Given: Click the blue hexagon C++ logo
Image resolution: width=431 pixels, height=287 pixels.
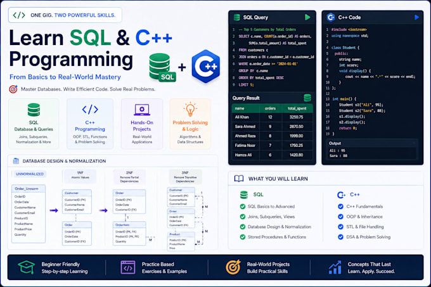Looking at the screenshot, I should [206, 67].
